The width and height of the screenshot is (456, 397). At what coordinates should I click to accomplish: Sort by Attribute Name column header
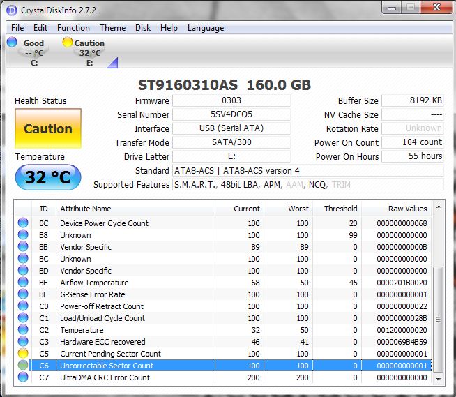(x=135, y=209)
